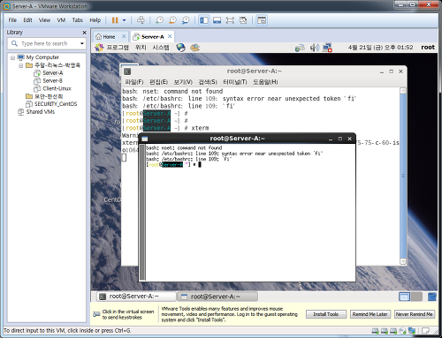Switch to the second workspace
This screenshot has height=338, width=442.
[416, 297]
